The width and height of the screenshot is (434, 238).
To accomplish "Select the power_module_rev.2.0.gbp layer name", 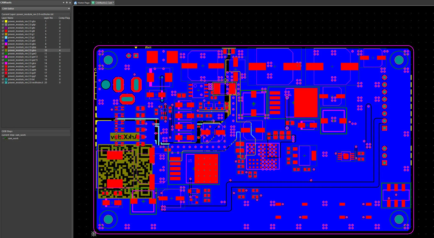I will coord(22,47).
